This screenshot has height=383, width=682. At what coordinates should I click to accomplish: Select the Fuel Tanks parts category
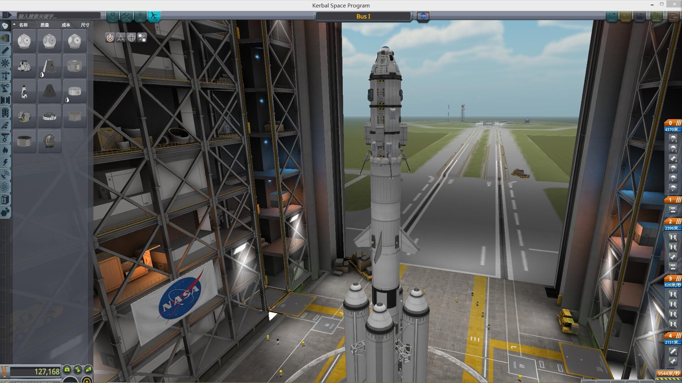click(x=5, y=38)
